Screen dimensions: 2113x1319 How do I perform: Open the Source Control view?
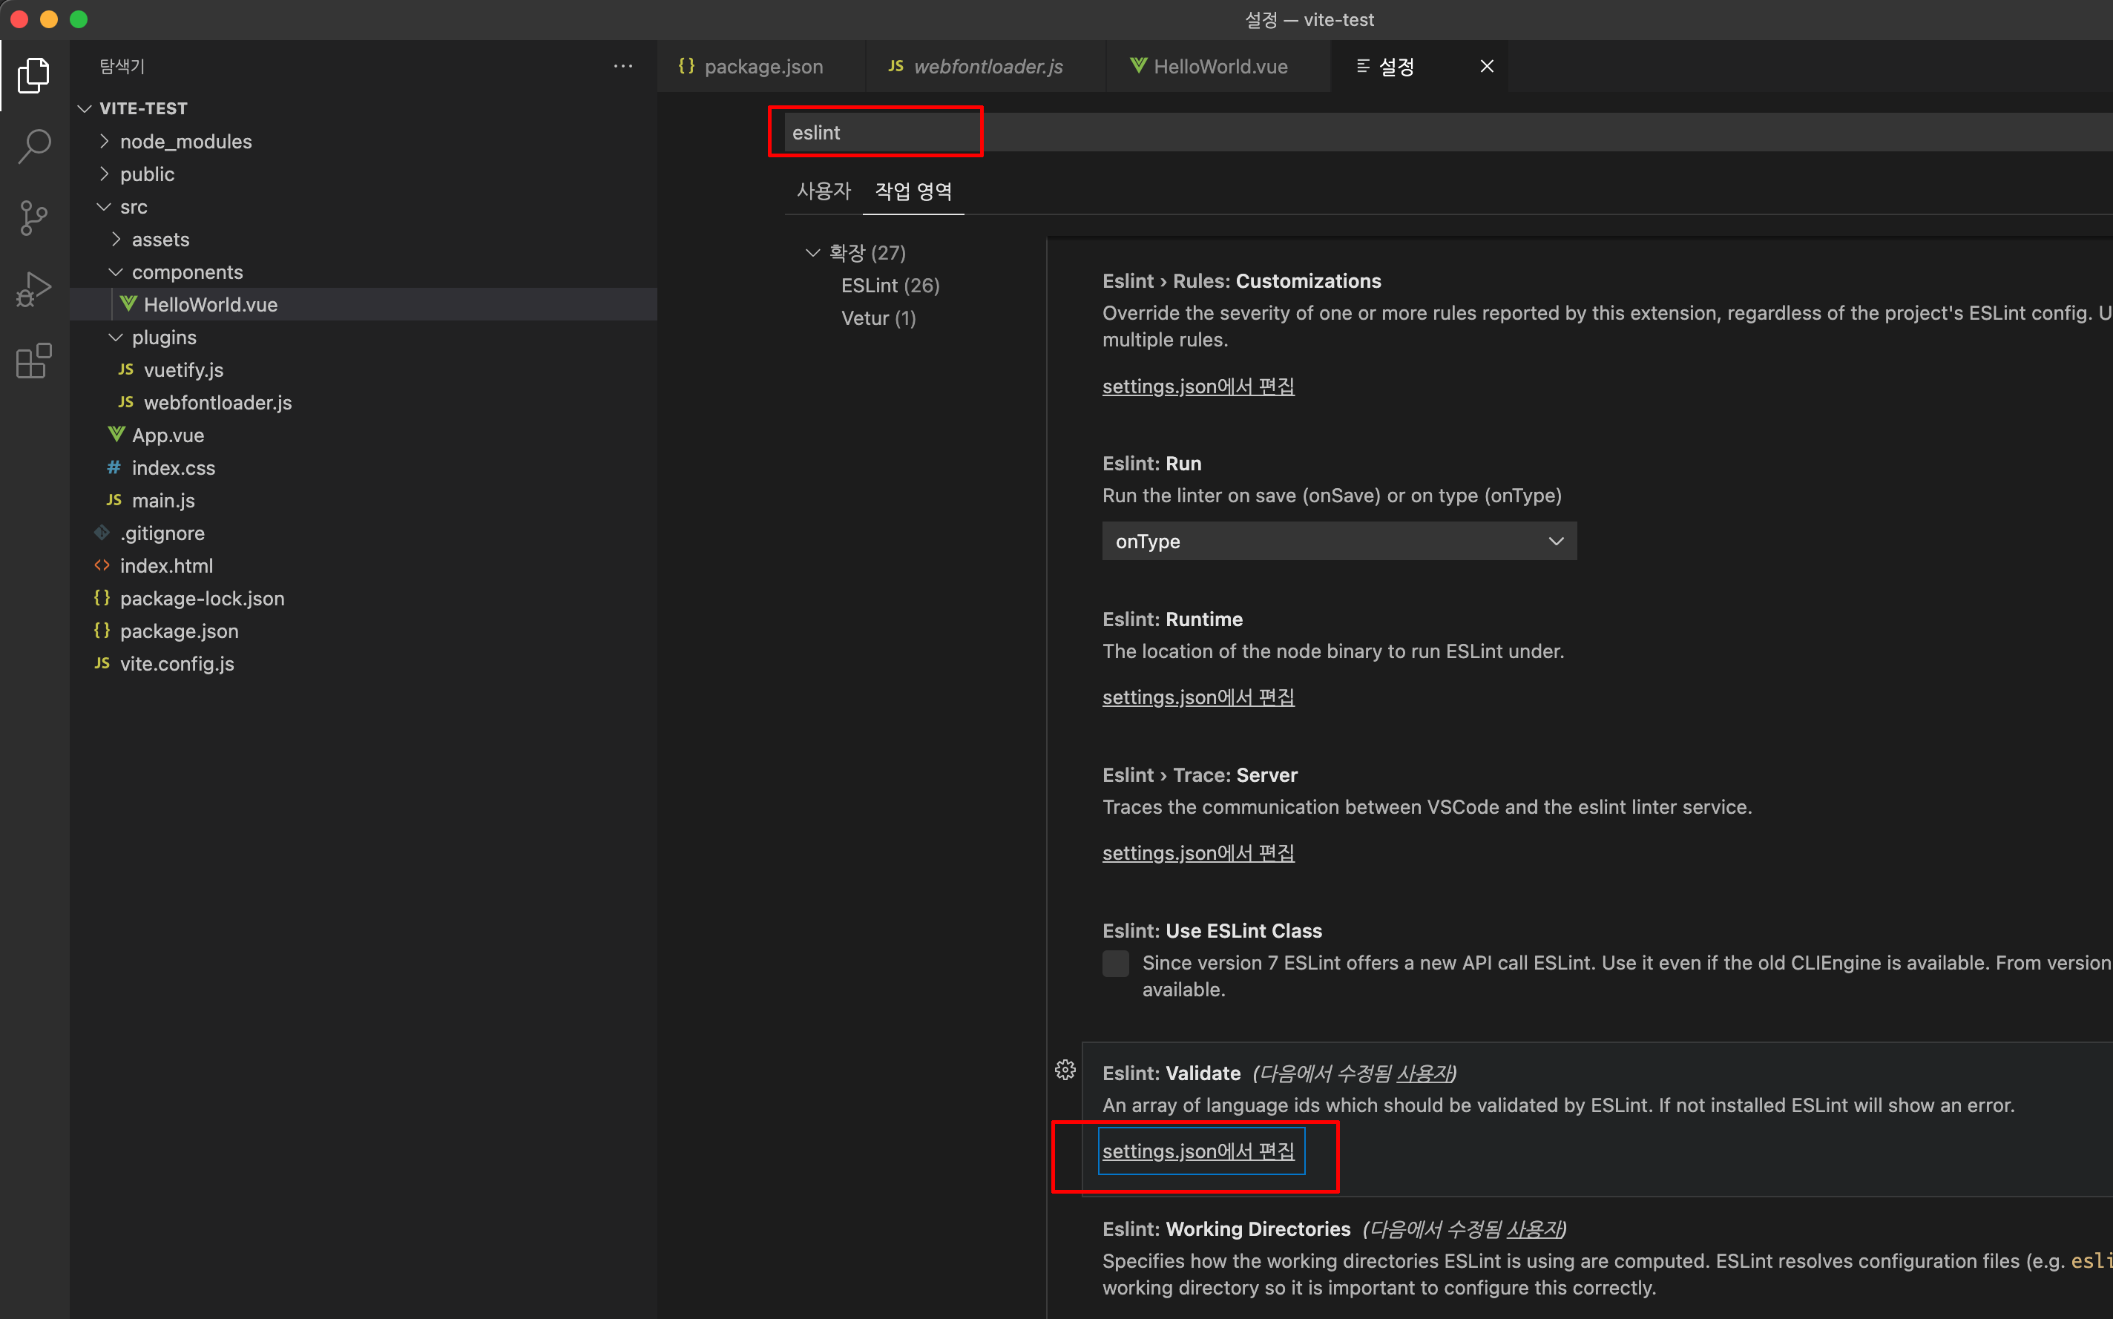tap(33, 217)
